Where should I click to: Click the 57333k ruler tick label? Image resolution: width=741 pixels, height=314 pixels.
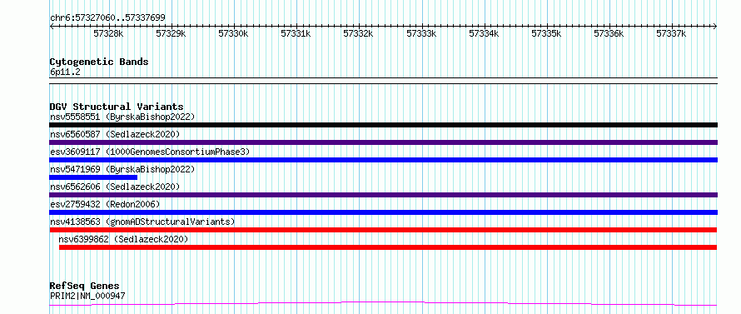coord(421,33)
